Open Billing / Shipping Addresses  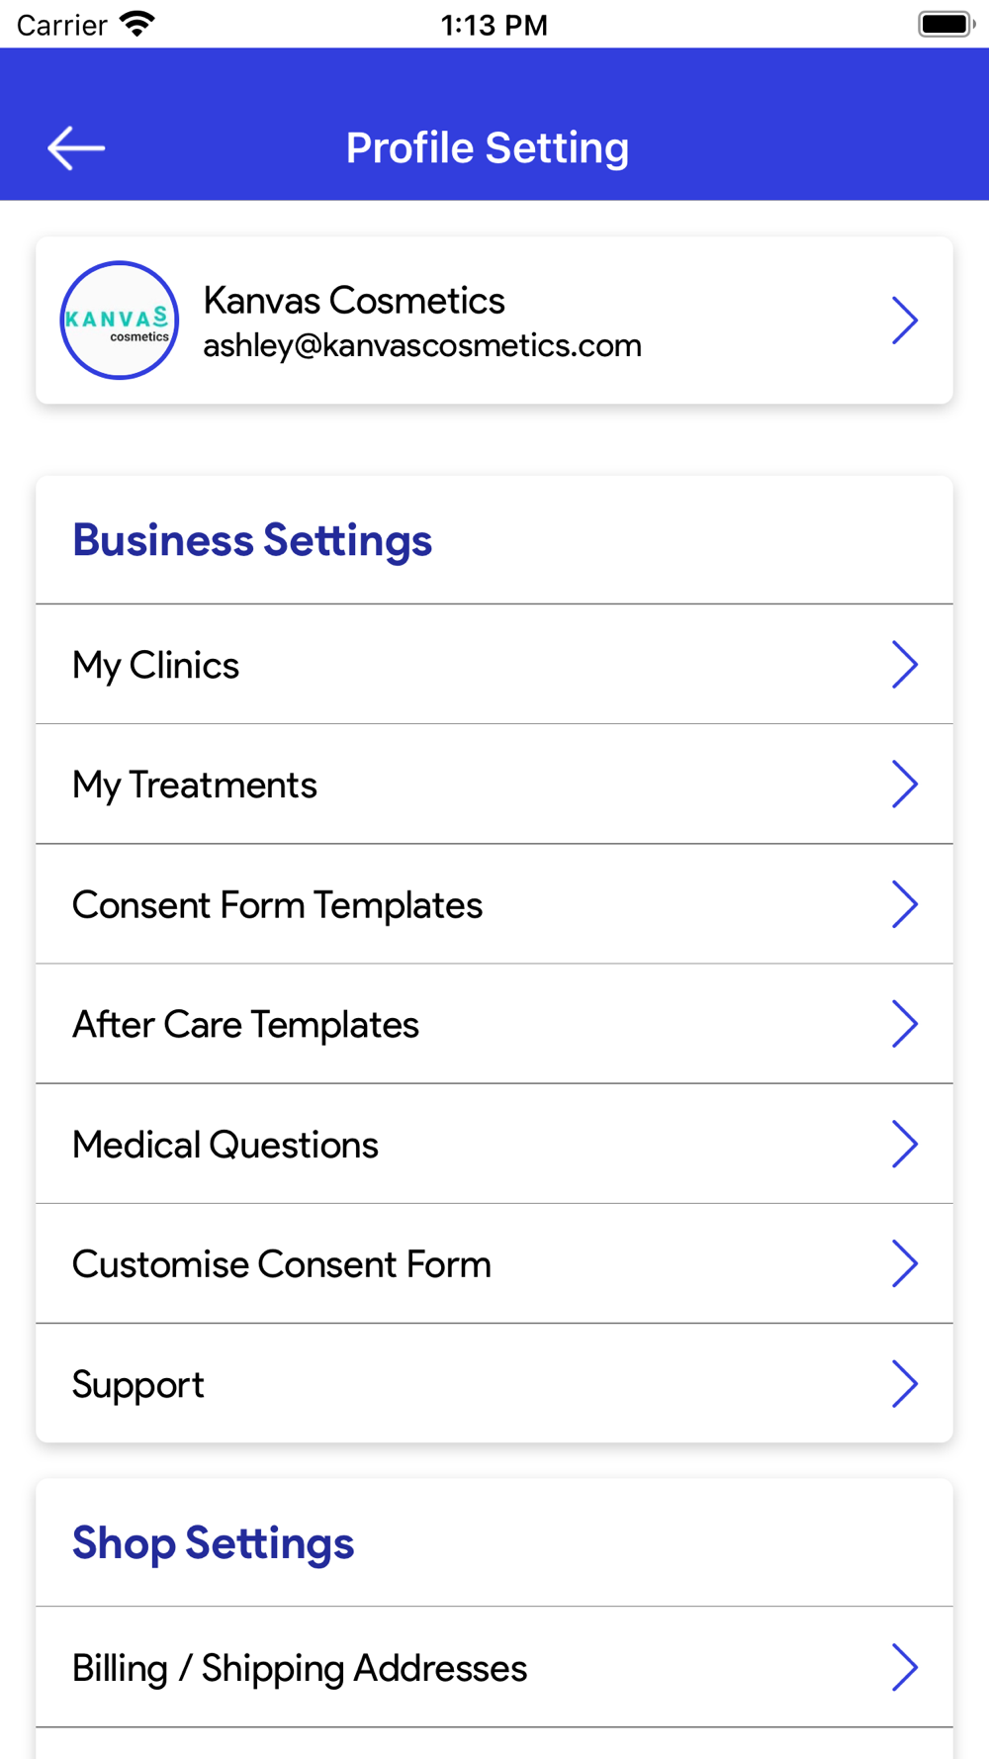(x=494, y=1667)
